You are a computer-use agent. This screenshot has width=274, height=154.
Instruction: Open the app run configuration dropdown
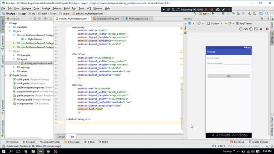click(204, 14)
